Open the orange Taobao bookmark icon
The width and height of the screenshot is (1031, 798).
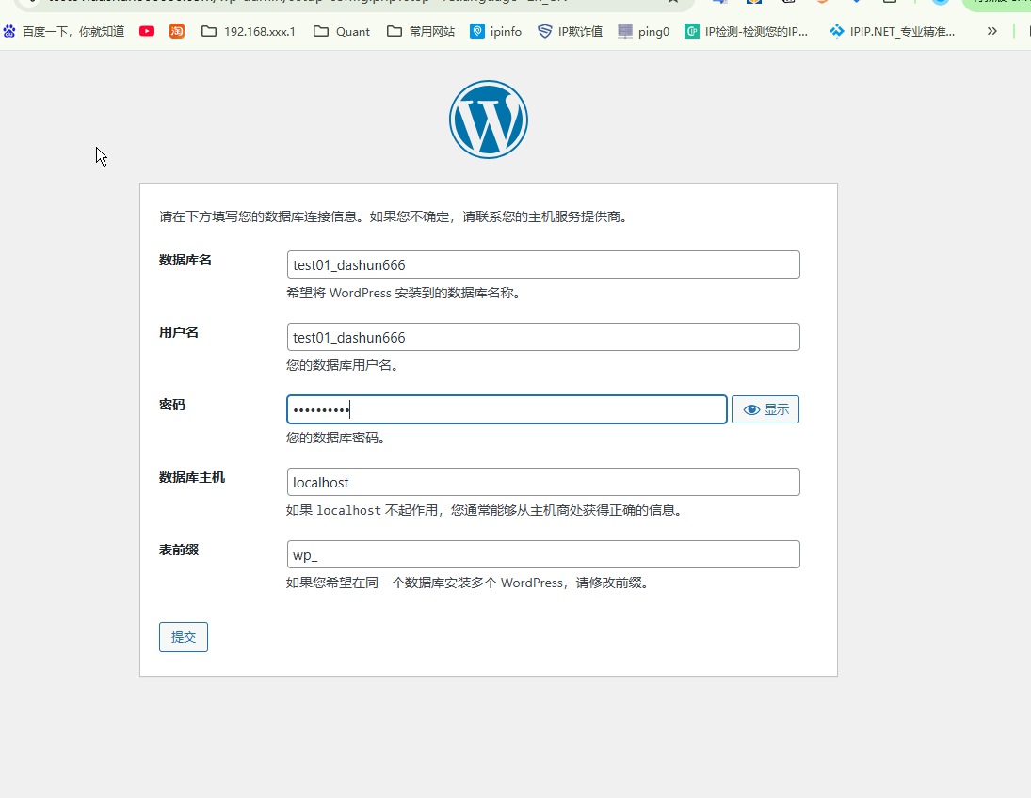tap(177, 32)
